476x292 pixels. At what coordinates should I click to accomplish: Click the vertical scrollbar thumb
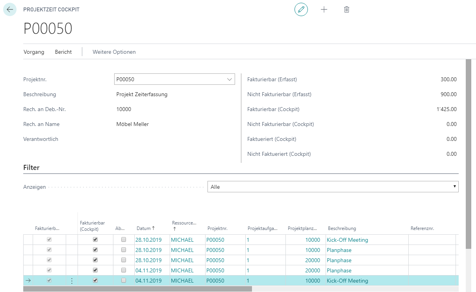[x=468, y=154]
